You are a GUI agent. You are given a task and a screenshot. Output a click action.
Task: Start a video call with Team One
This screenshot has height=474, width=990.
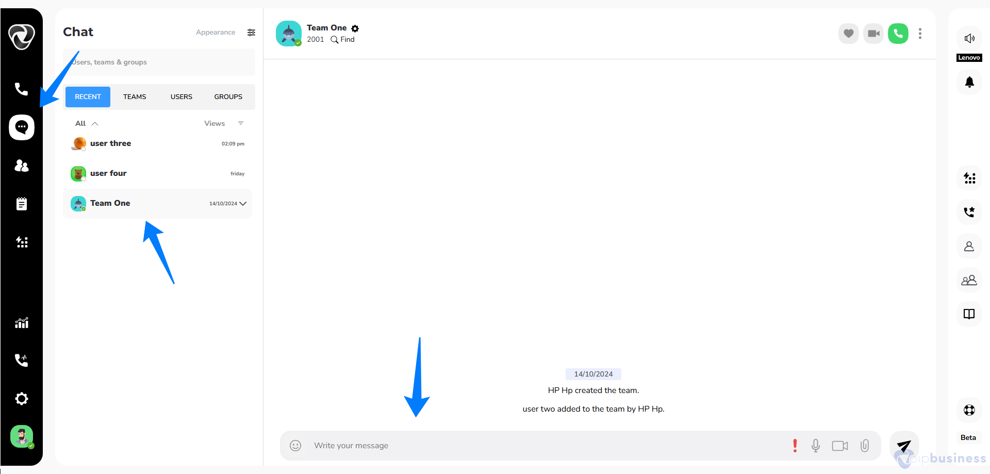873,34
